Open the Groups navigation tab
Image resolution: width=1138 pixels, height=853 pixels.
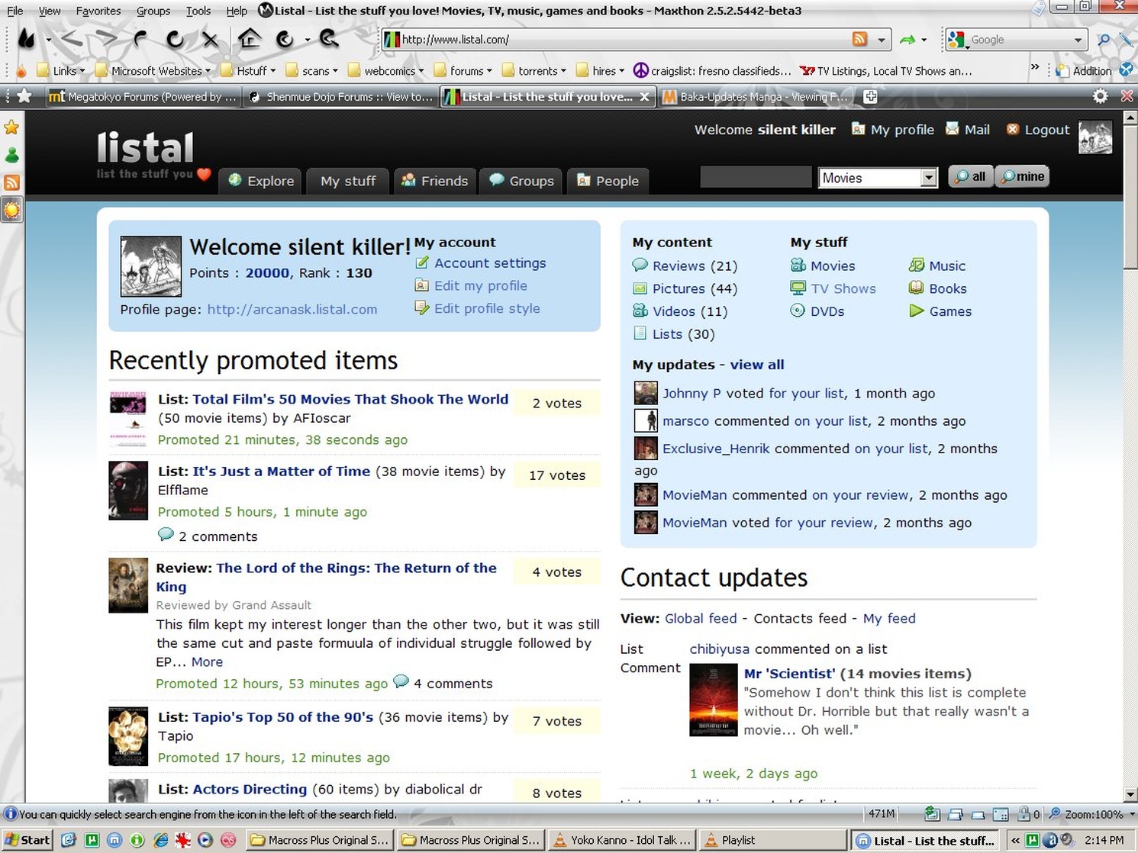click(x=522, y=181)
